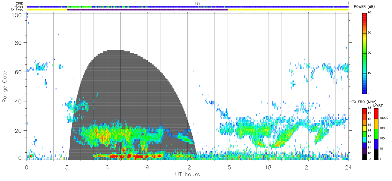Image resolution: width=392 pixels, height=181 pixels.
Task: Click the 80 tick on Range Gate axis
Action: point(19,43)
